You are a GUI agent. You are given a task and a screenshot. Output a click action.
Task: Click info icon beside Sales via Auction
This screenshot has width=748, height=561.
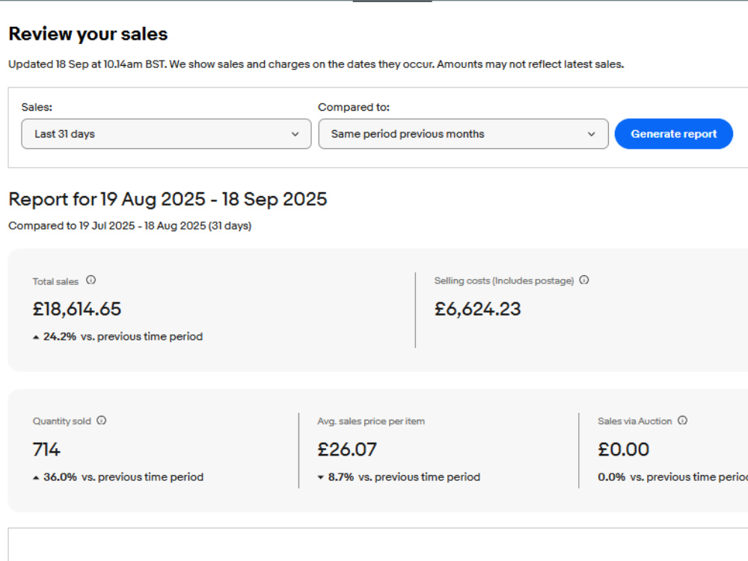click(682, 420)
